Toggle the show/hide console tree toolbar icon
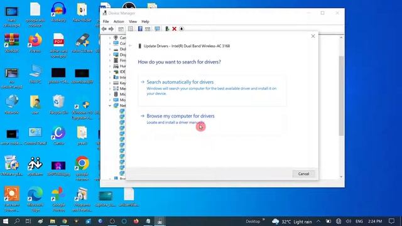 coord(121,29)
